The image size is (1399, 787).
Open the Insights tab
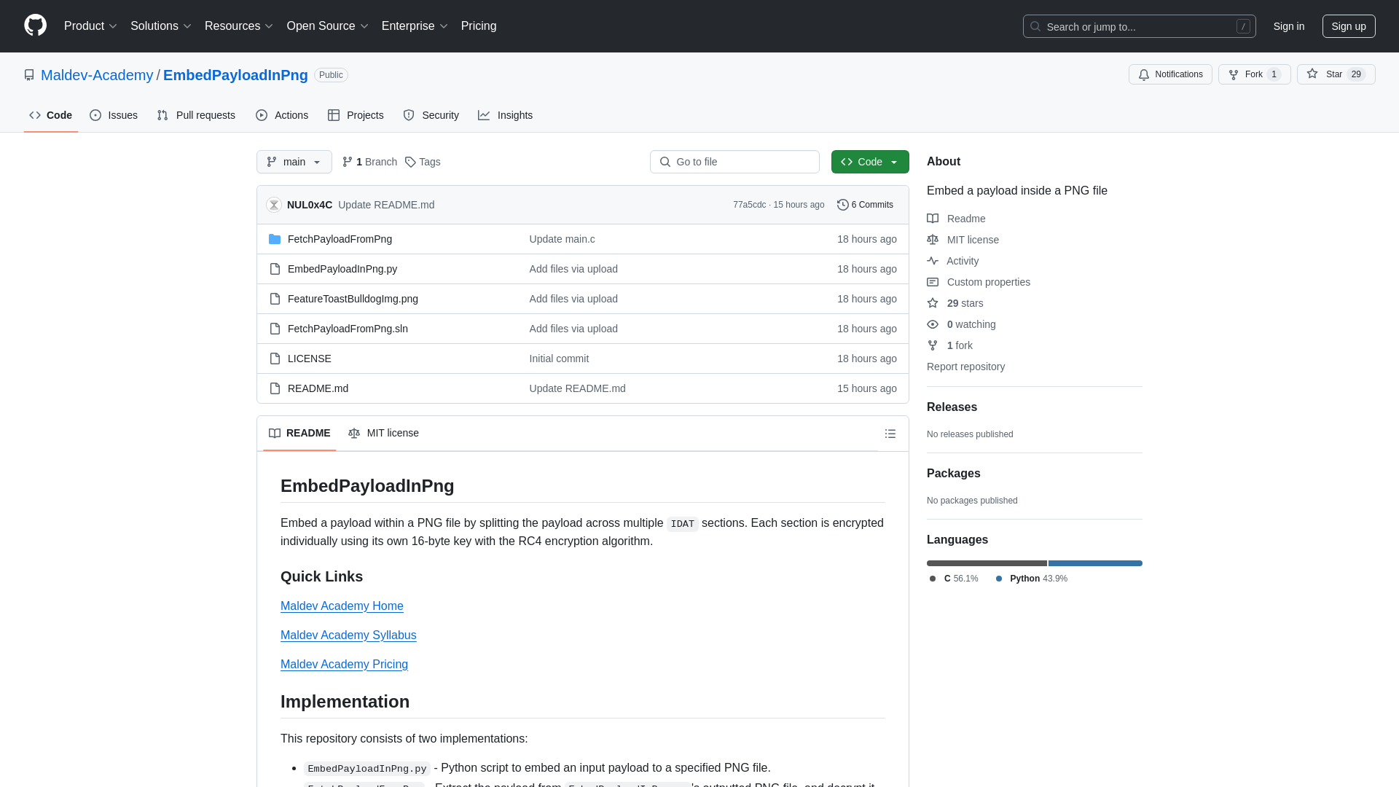point(506,115)
